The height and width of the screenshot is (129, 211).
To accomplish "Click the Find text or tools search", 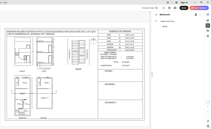I will [x=150, y=8].
